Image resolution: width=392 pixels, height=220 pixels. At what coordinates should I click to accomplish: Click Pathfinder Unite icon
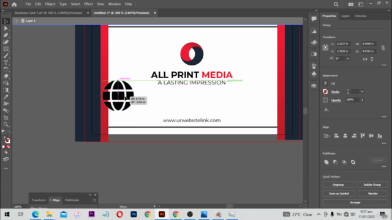point(326,162)
